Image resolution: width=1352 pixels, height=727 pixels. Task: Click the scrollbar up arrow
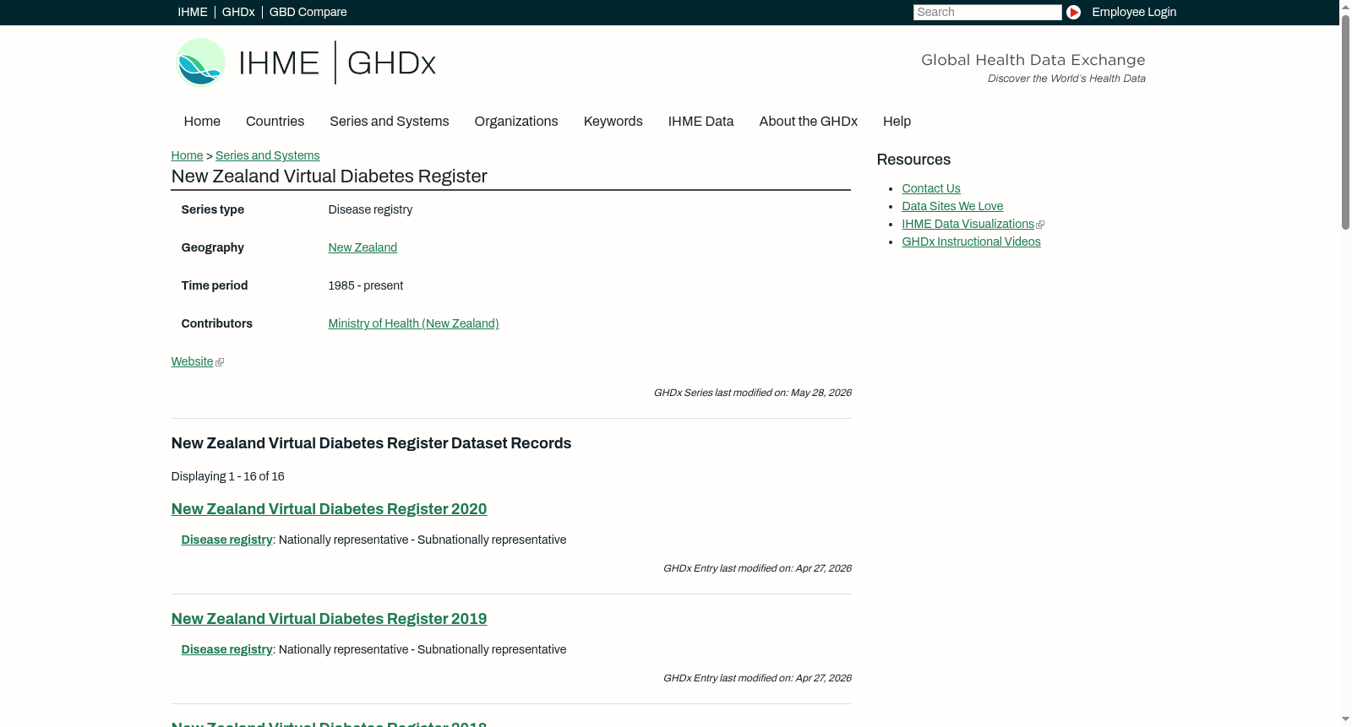pyautogui.click(x=1345, y=7)
